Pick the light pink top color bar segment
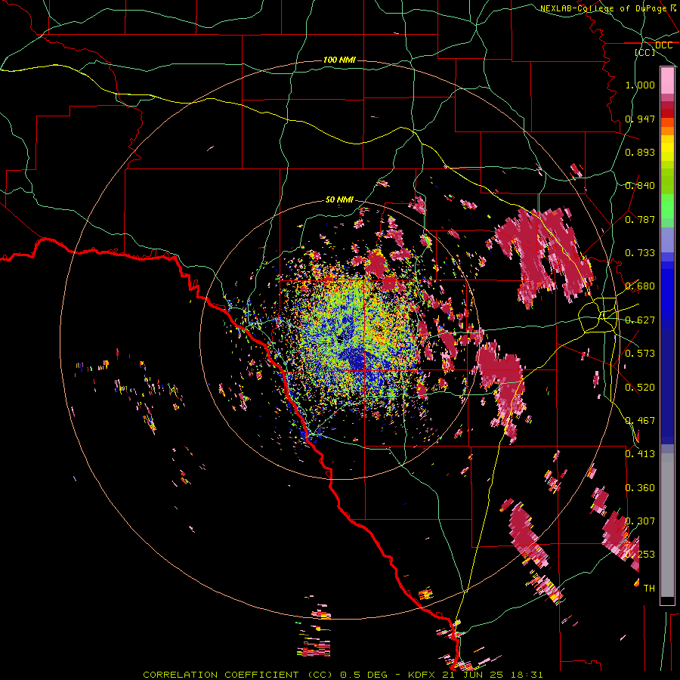The width and height of the screenshot is (680, 680). [x=667, y=80]
